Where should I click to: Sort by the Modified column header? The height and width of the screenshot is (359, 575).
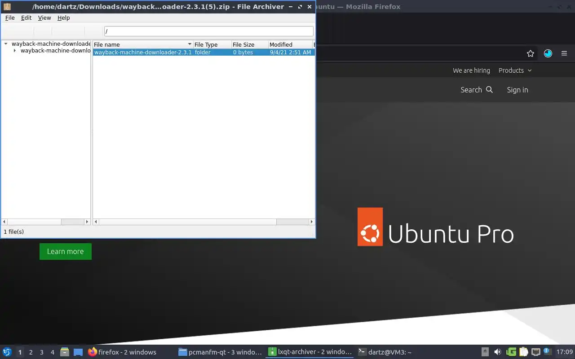[290, 44]
